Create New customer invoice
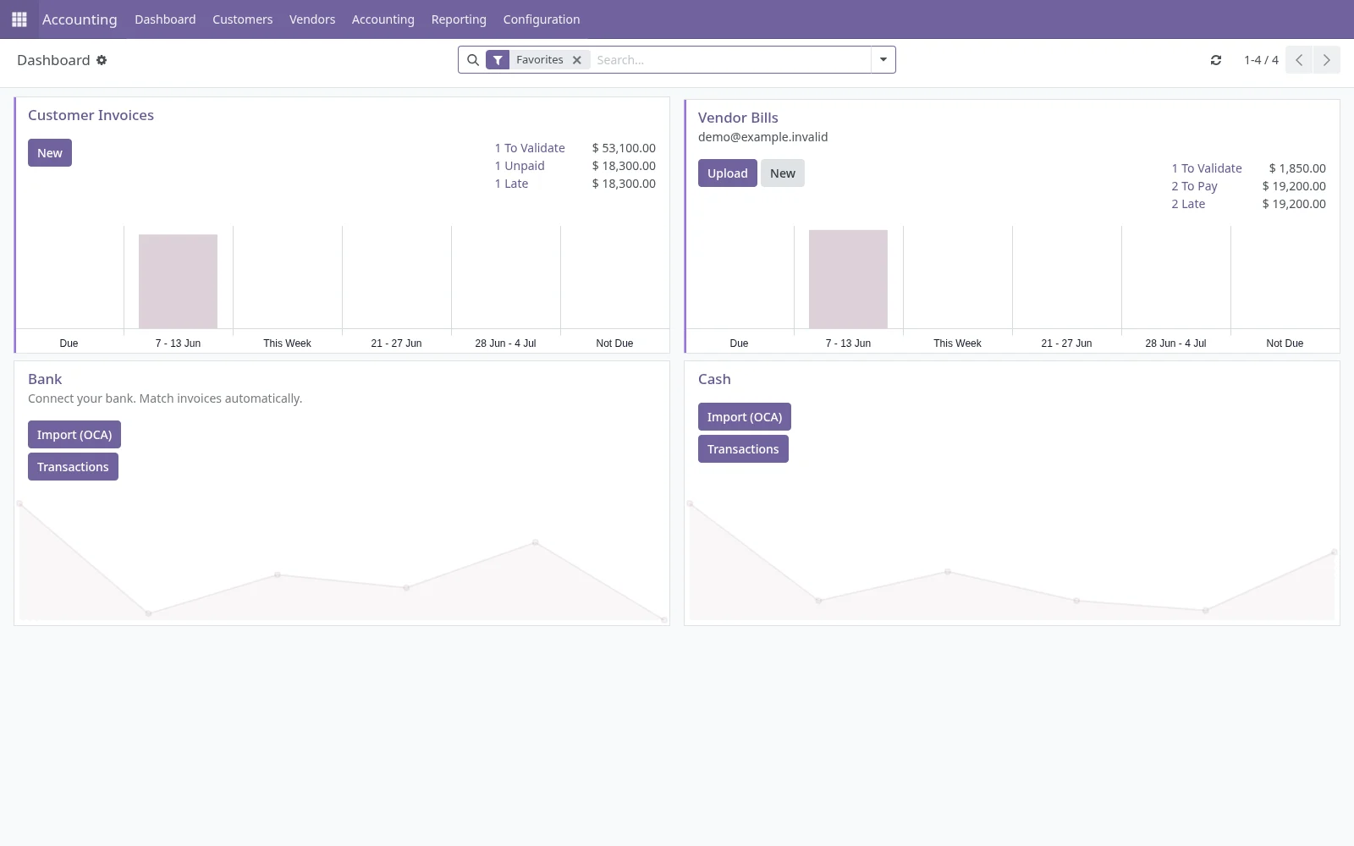The height and width of the screenshot is (846, 1354). tap(50, 153)
